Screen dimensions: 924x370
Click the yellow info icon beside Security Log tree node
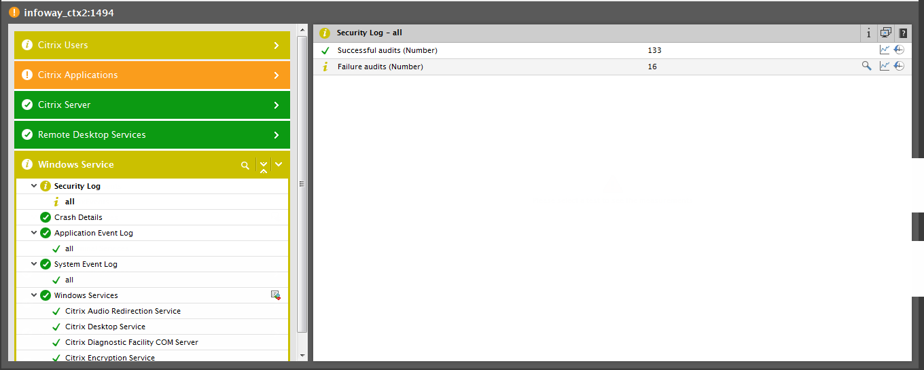[x=46, y=186]
